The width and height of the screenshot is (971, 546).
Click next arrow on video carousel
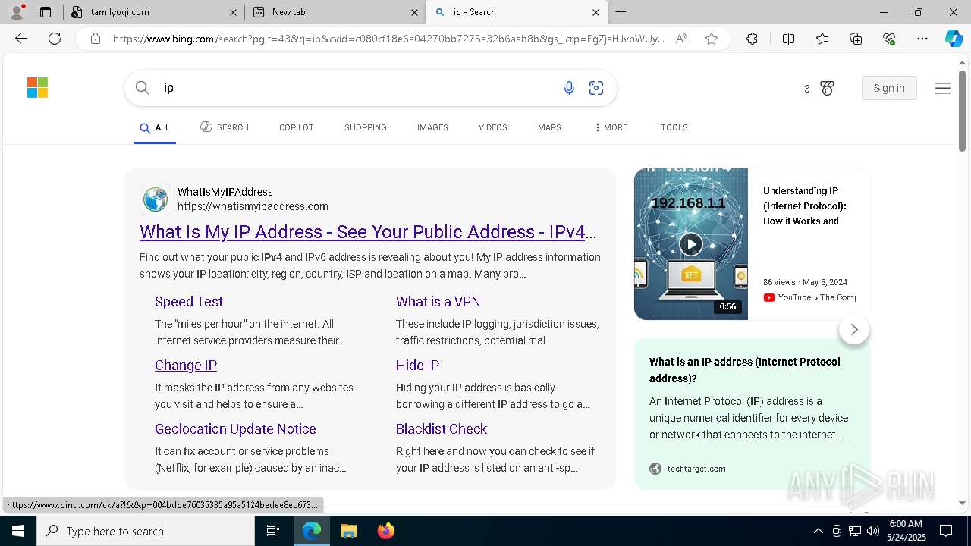[854, 330]
